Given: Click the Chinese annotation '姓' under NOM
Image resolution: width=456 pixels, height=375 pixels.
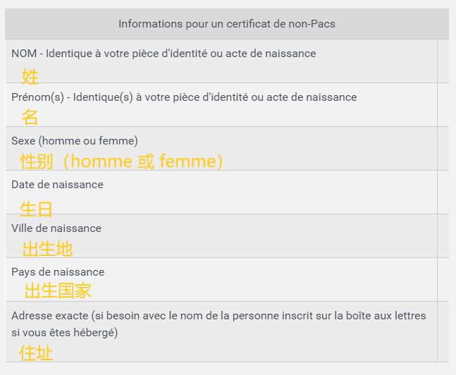Looking at the screenshot, I should 30,77.
